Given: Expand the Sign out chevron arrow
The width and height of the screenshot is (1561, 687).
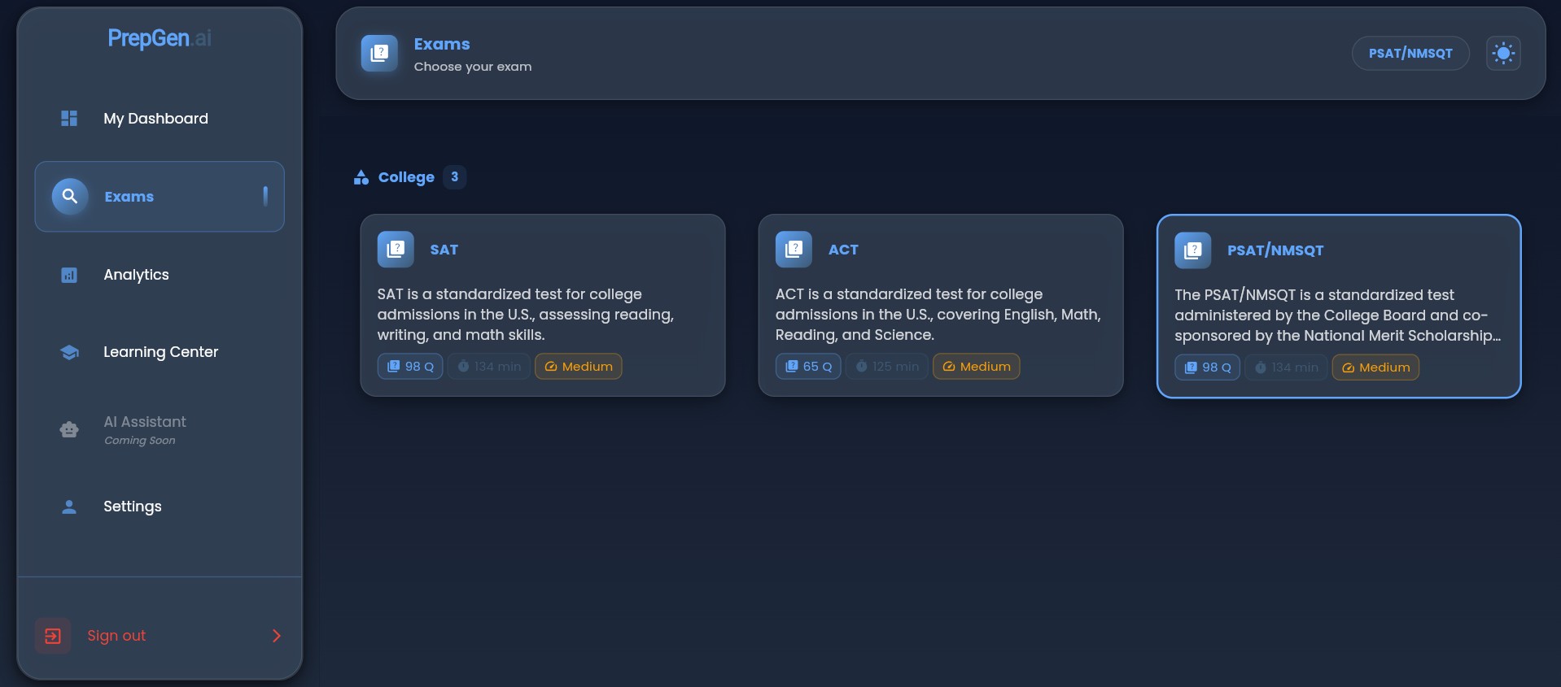Looking at the screenshot, I should tap(277, 636).
